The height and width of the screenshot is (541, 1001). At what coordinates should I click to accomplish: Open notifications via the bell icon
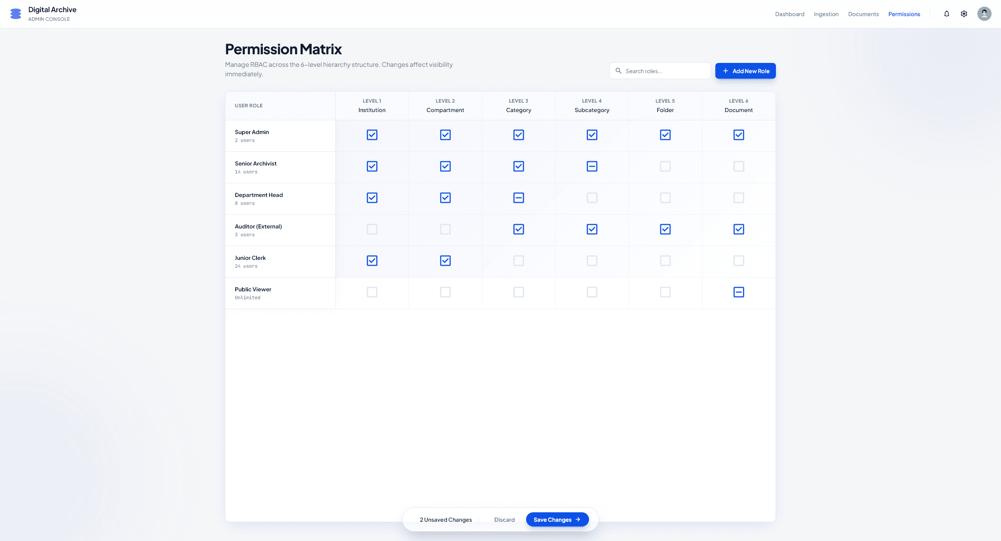946,14
